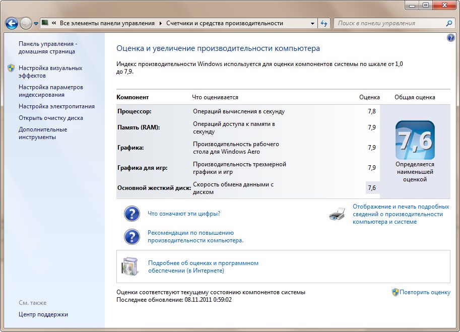Click «Операций вычисления в секунду» description
460x332 pixels.
[239, 111]
